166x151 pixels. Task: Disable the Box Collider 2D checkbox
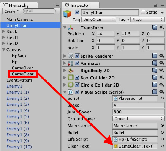[77, 77]
